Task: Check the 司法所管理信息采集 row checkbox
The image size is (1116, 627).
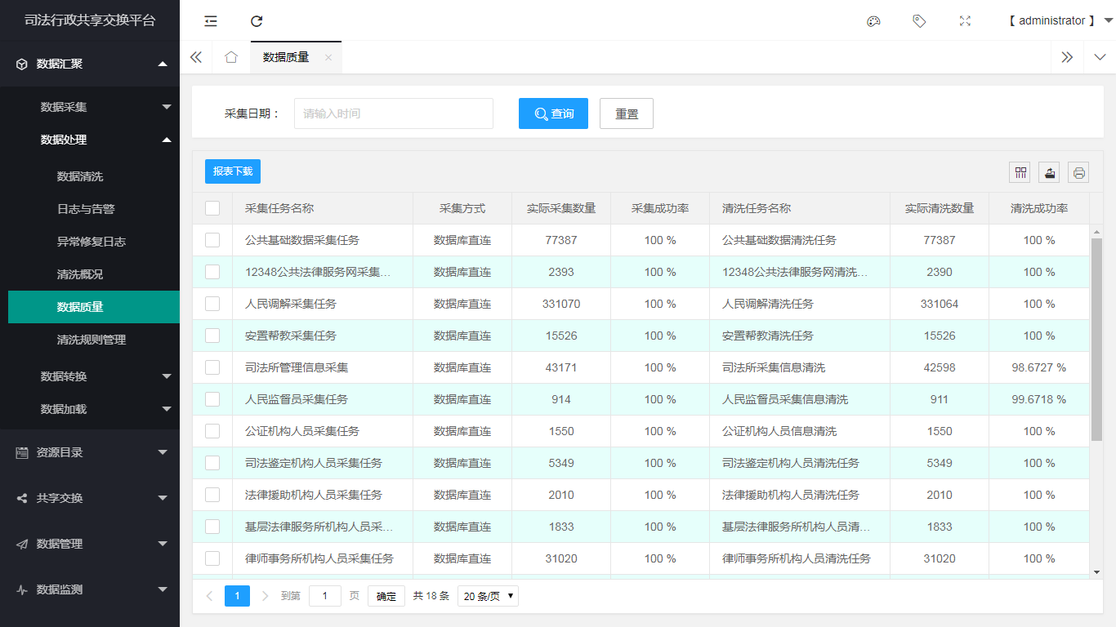Action: click(212, 367)
